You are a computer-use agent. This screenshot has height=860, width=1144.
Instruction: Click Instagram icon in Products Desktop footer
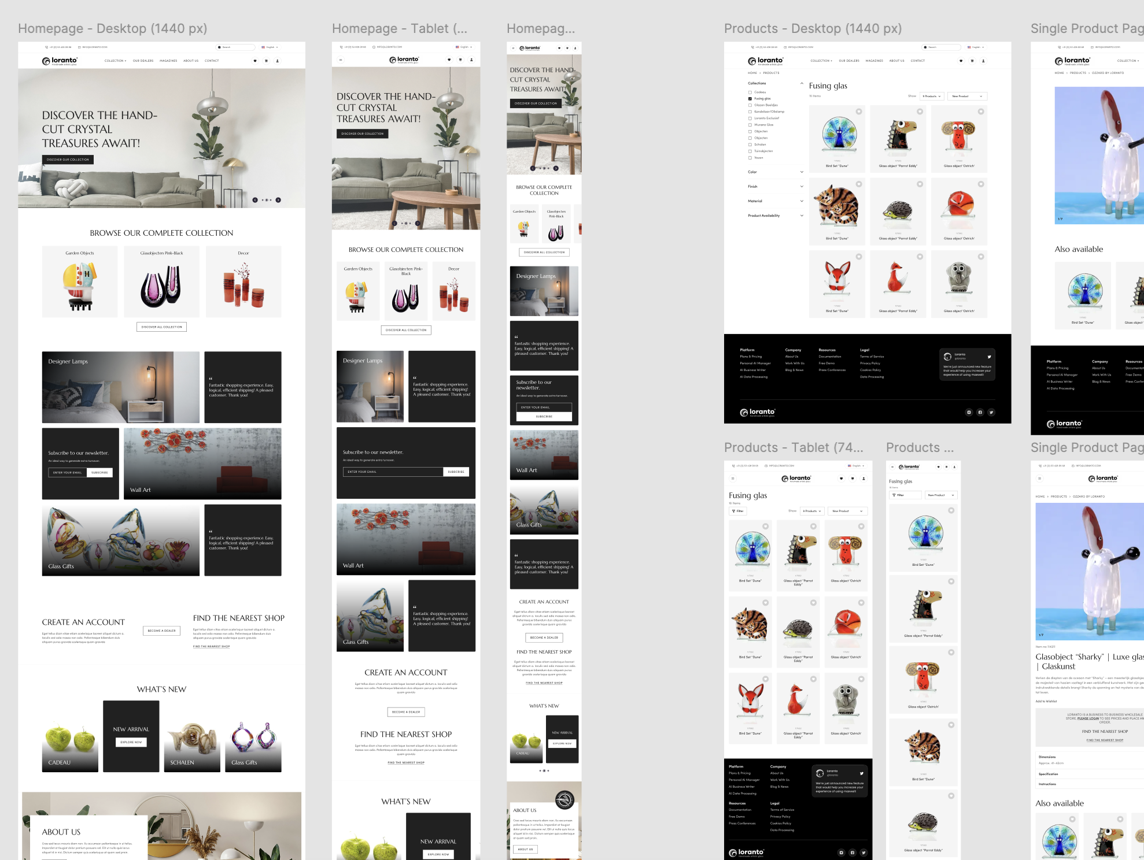pyautogui.click(x=969, y=412)
